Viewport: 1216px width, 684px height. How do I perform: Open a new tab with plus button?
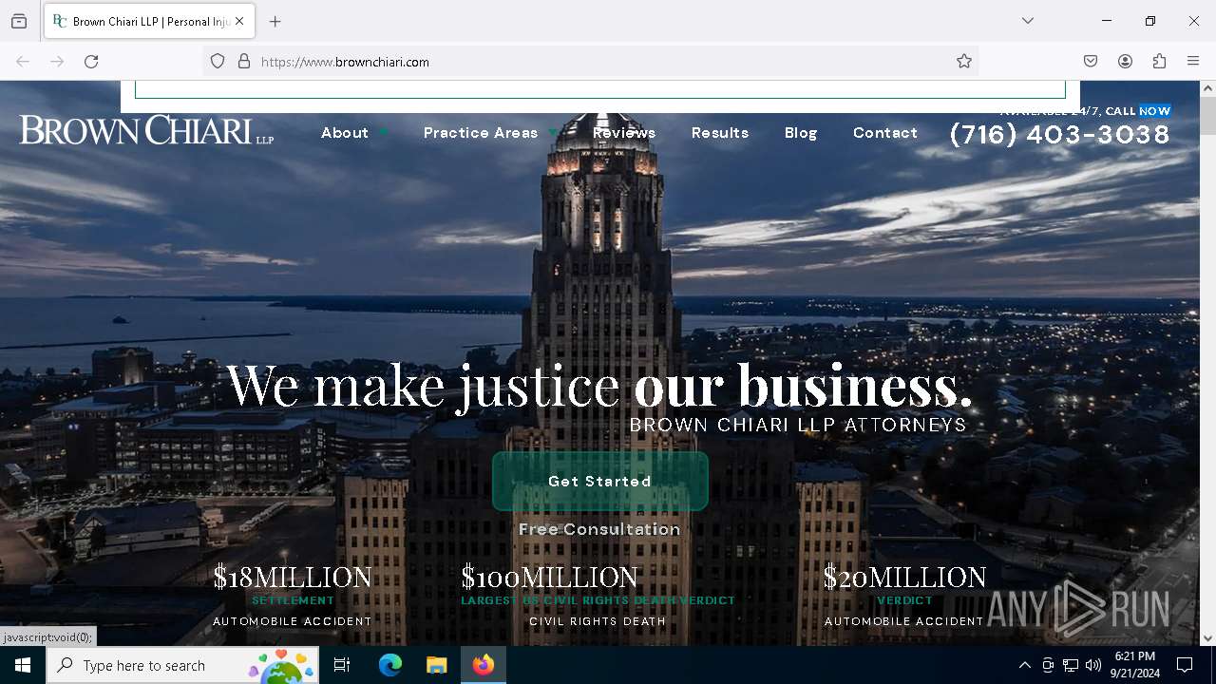point(275,21)
